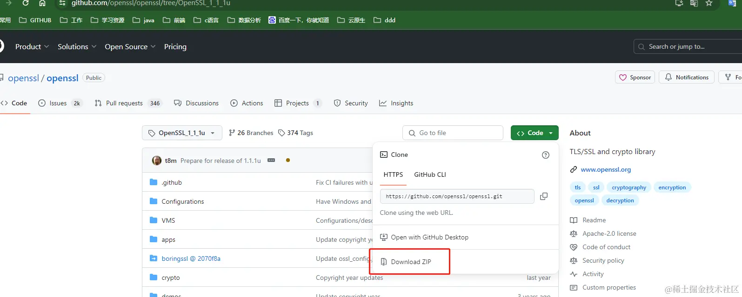Switch to the Projects tab
Screen dimensions: 742x297
(298, 103)
